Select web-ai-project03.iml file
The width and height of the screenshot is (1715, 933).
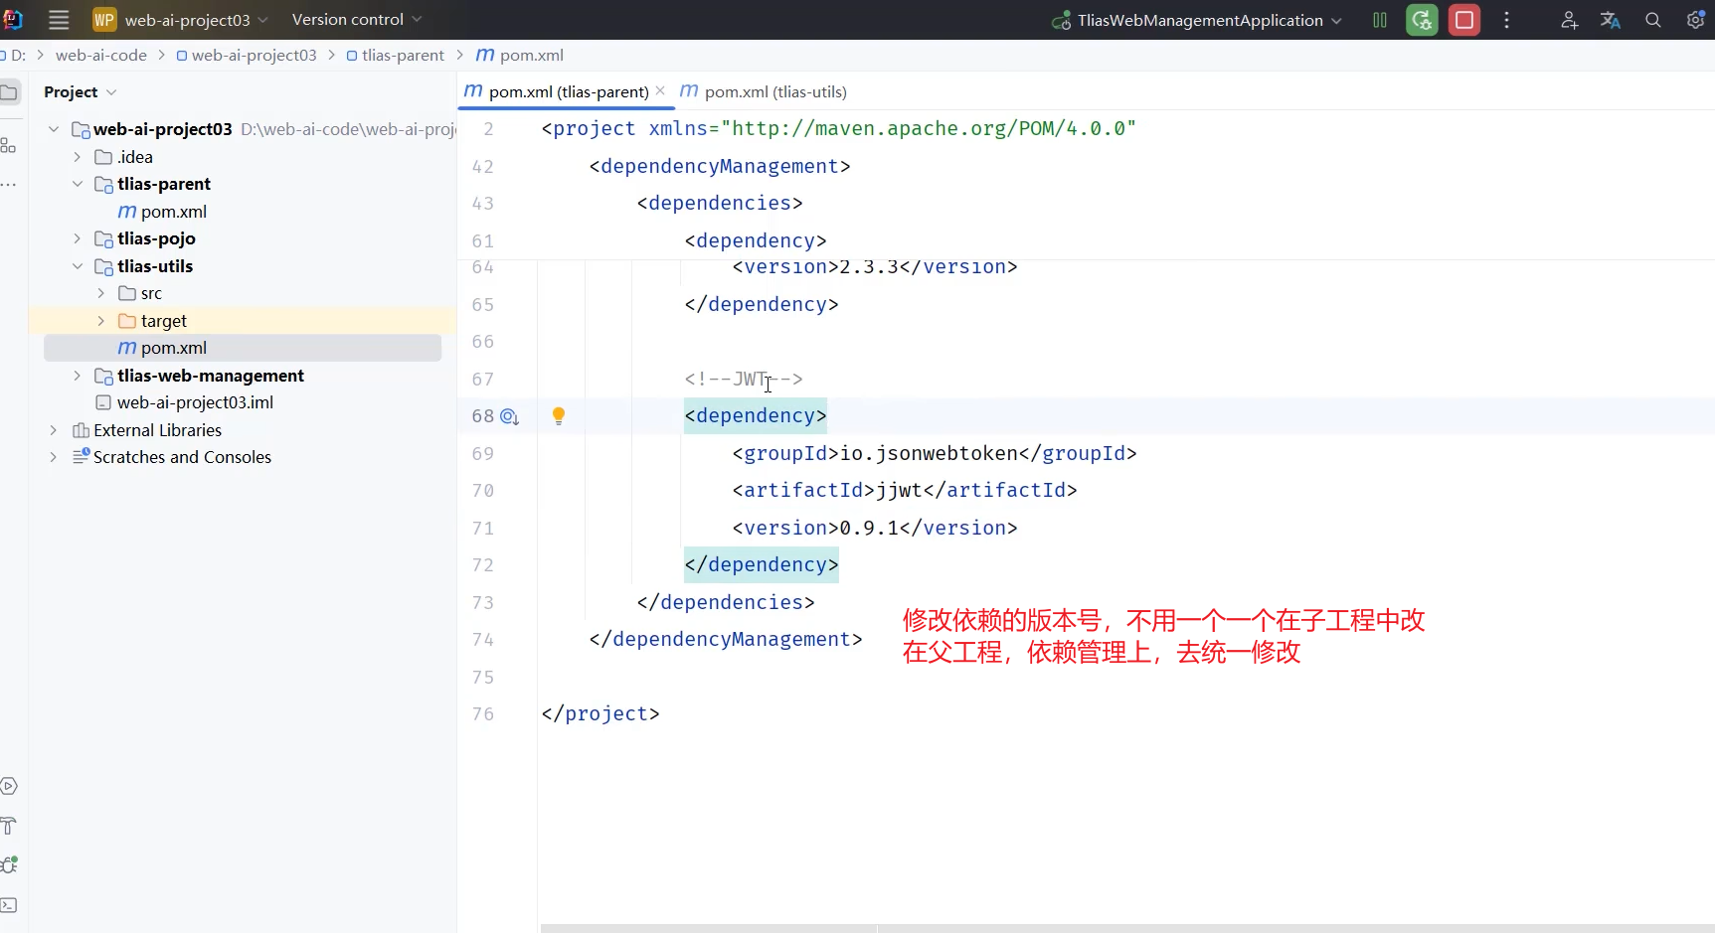pyautogui.click(x=195, y=402)
